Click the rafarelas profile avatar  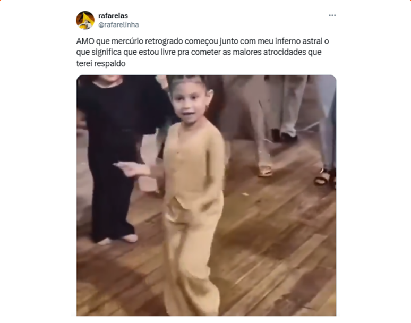(x=85, y=20)
